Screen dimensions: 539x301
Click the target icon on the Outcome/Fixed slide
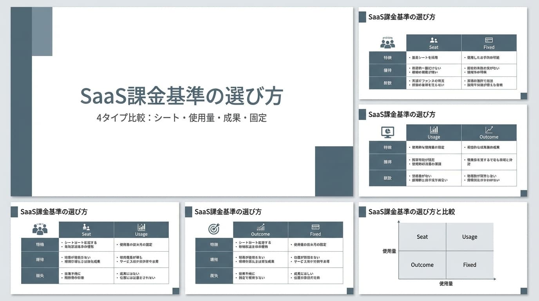tap(213, 229)
